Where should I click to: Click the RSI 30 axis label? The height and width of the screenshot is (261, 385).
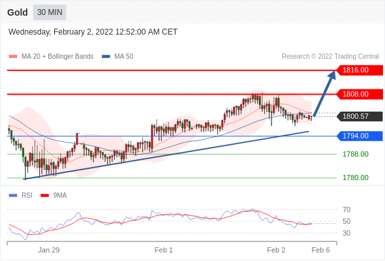tap(346, 233)
